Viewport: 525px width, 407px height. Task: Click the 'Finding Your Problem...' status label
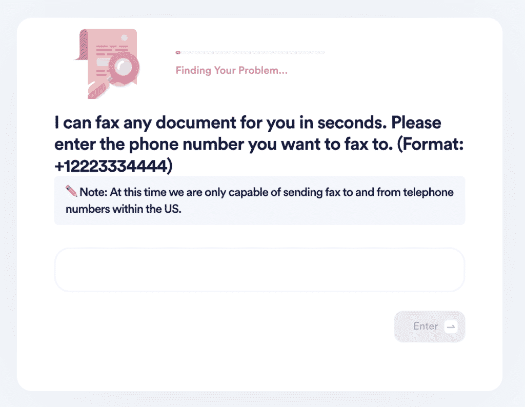point(231,70)
